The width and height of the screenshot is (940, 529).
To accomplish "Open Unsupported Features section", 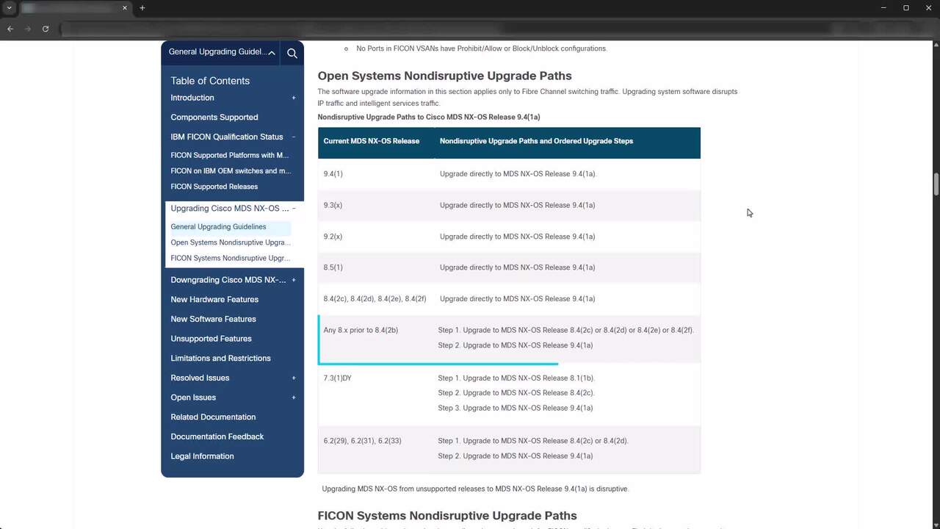I will point(211,339).
